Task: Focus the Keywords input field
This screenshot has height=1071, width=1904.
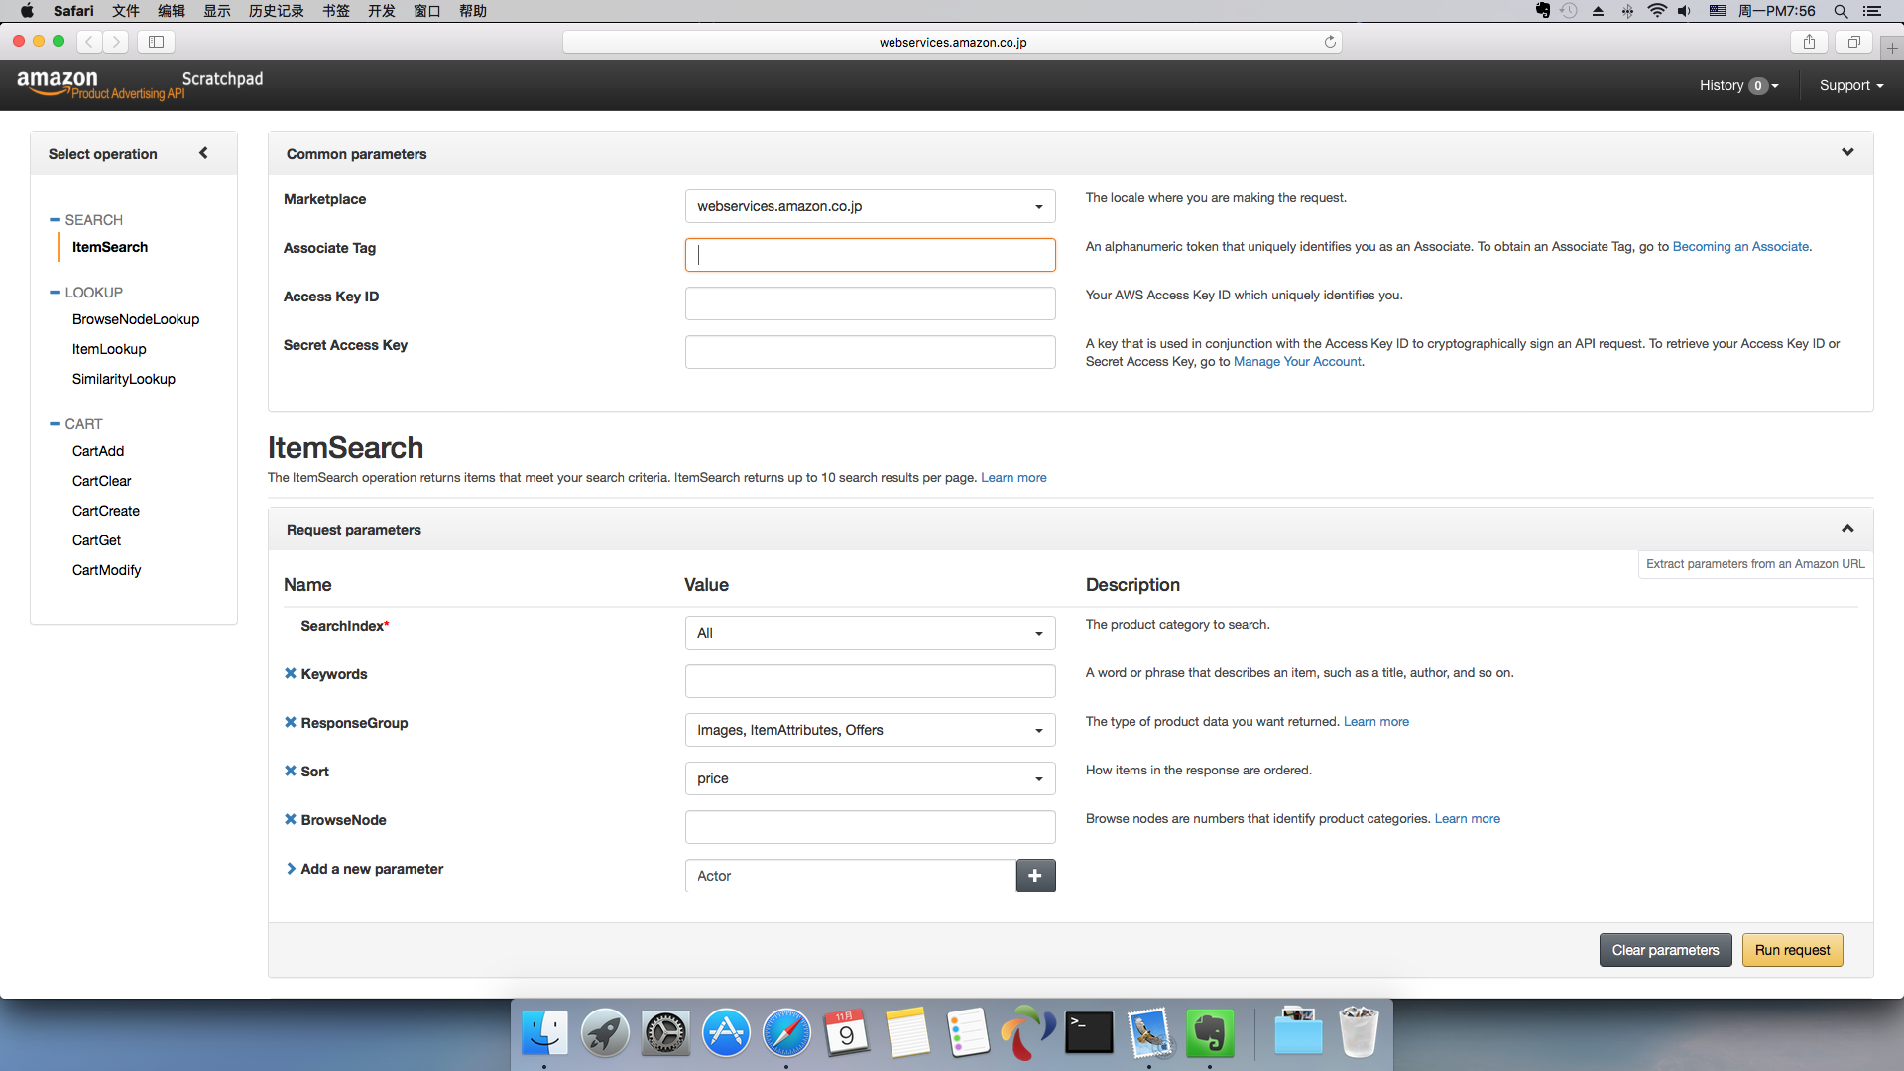Action: pyautogui.click(x=870, y=681)
